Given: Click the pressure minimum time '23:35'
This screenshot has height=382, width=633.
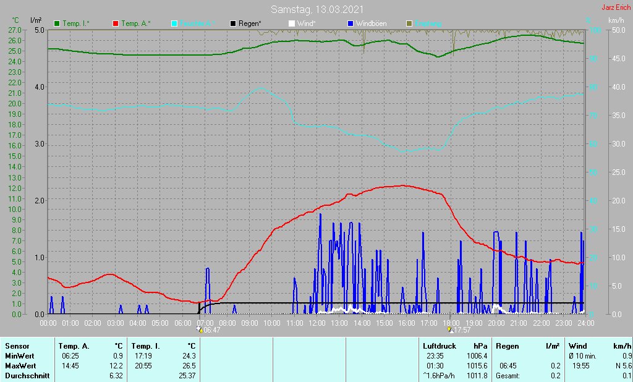Looking at the screenshot, I should (435, 356).
